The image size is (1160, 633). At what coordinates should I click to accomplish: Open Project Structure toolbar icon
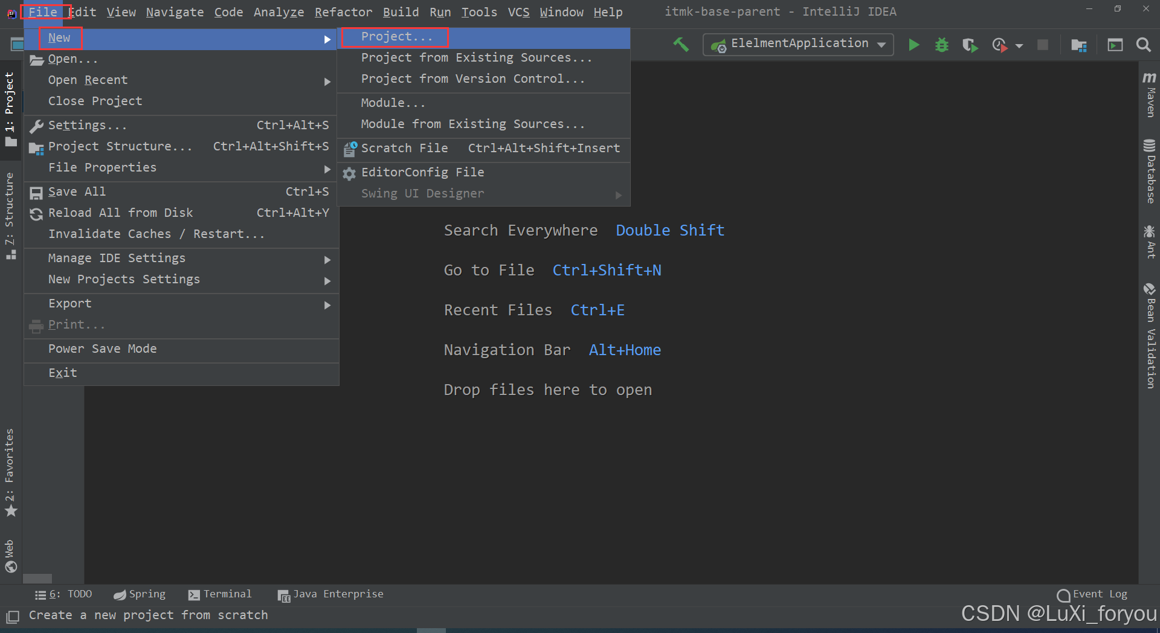tap(1079, 45)
